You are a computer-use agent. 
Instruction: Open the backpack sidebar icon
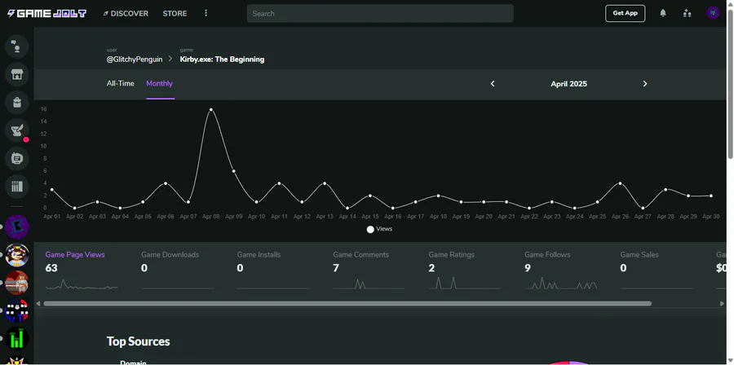17,103
